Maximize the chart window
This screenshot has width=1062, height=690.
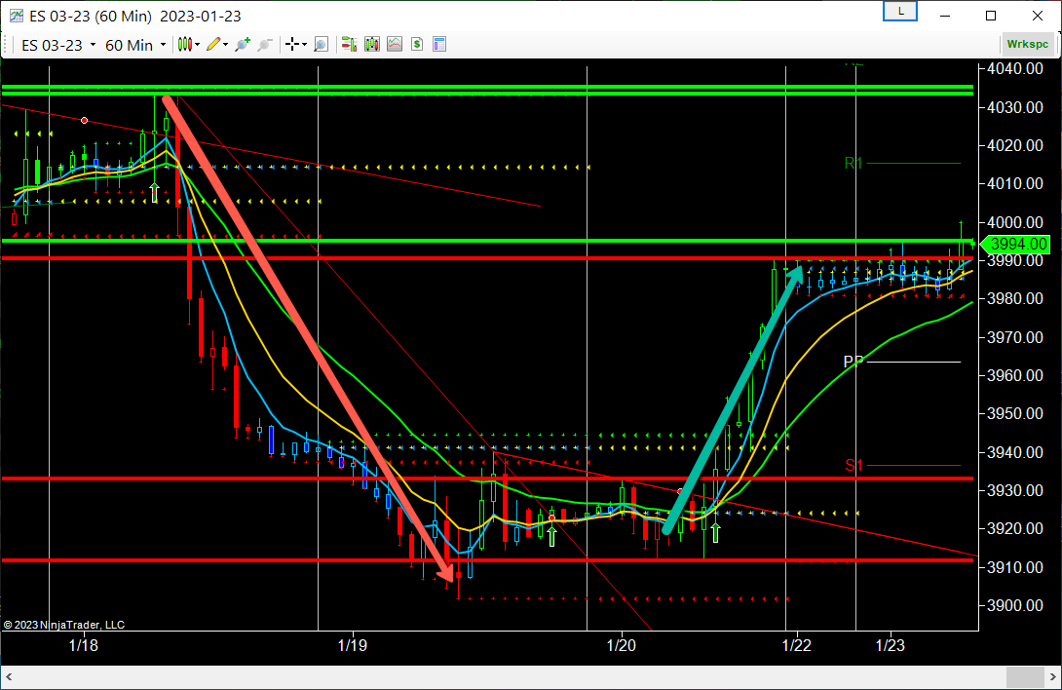coord(991,16)
